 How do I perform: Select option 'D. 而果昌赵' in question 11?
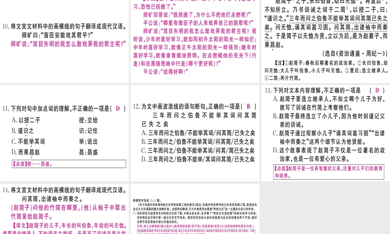point(26,152)
